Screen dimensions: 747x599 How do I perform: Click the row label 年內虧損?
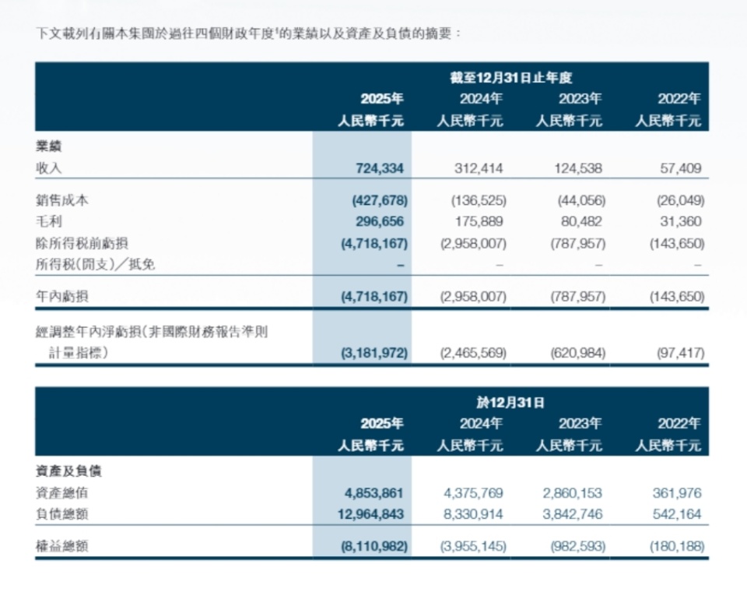62,297
